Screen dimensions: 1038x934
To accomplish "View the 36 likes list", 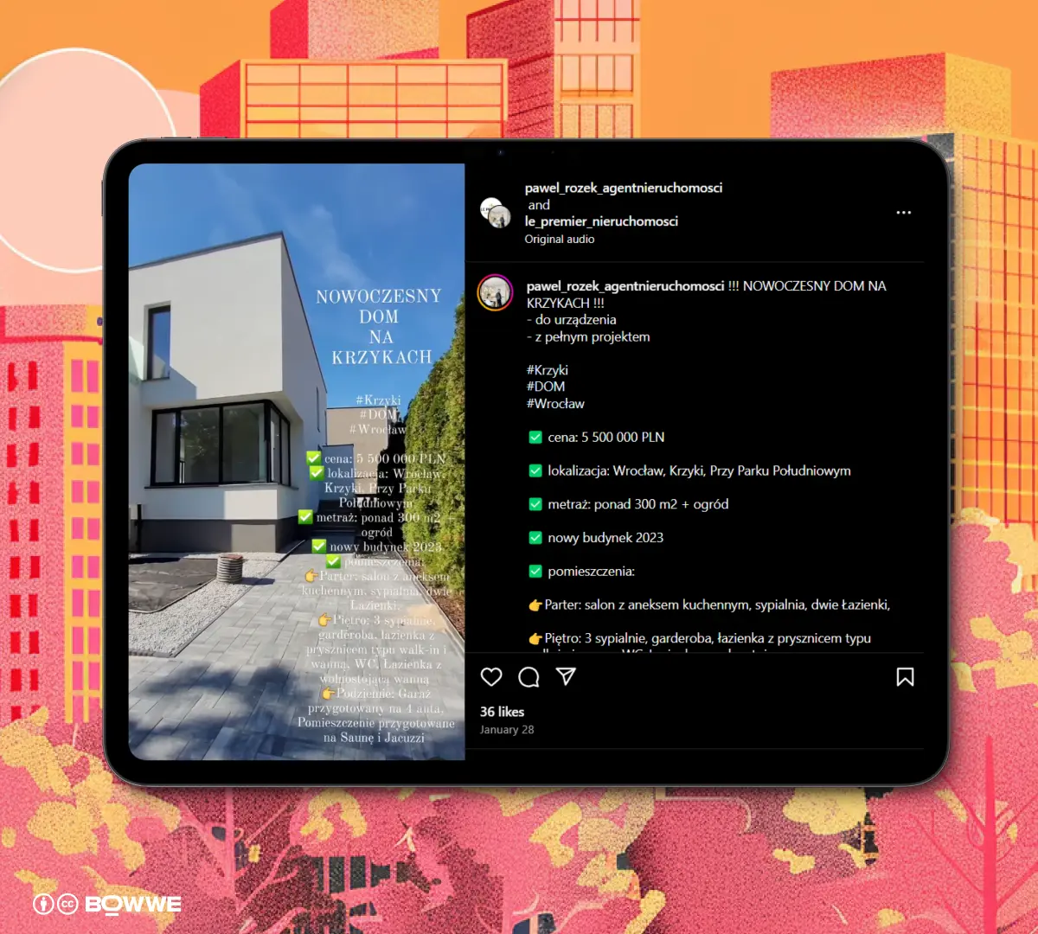I will tap(502, 712).
